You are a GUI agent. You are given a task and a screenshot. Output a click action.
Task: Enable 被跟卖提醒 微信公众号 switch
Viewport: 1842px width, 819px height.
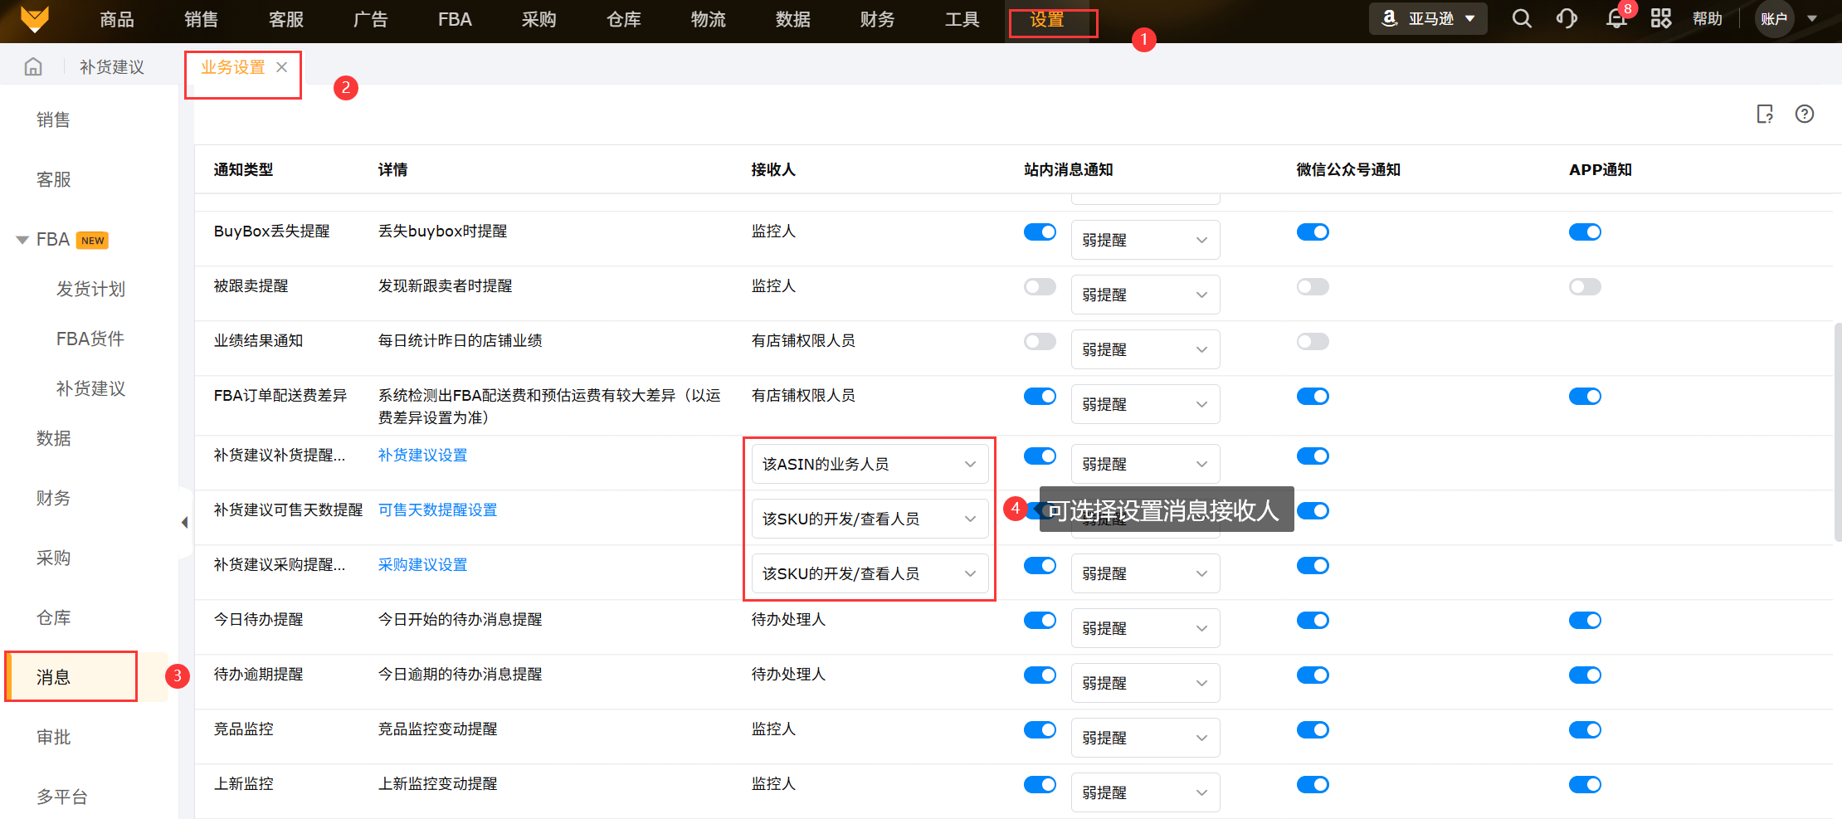(1313, 286)
